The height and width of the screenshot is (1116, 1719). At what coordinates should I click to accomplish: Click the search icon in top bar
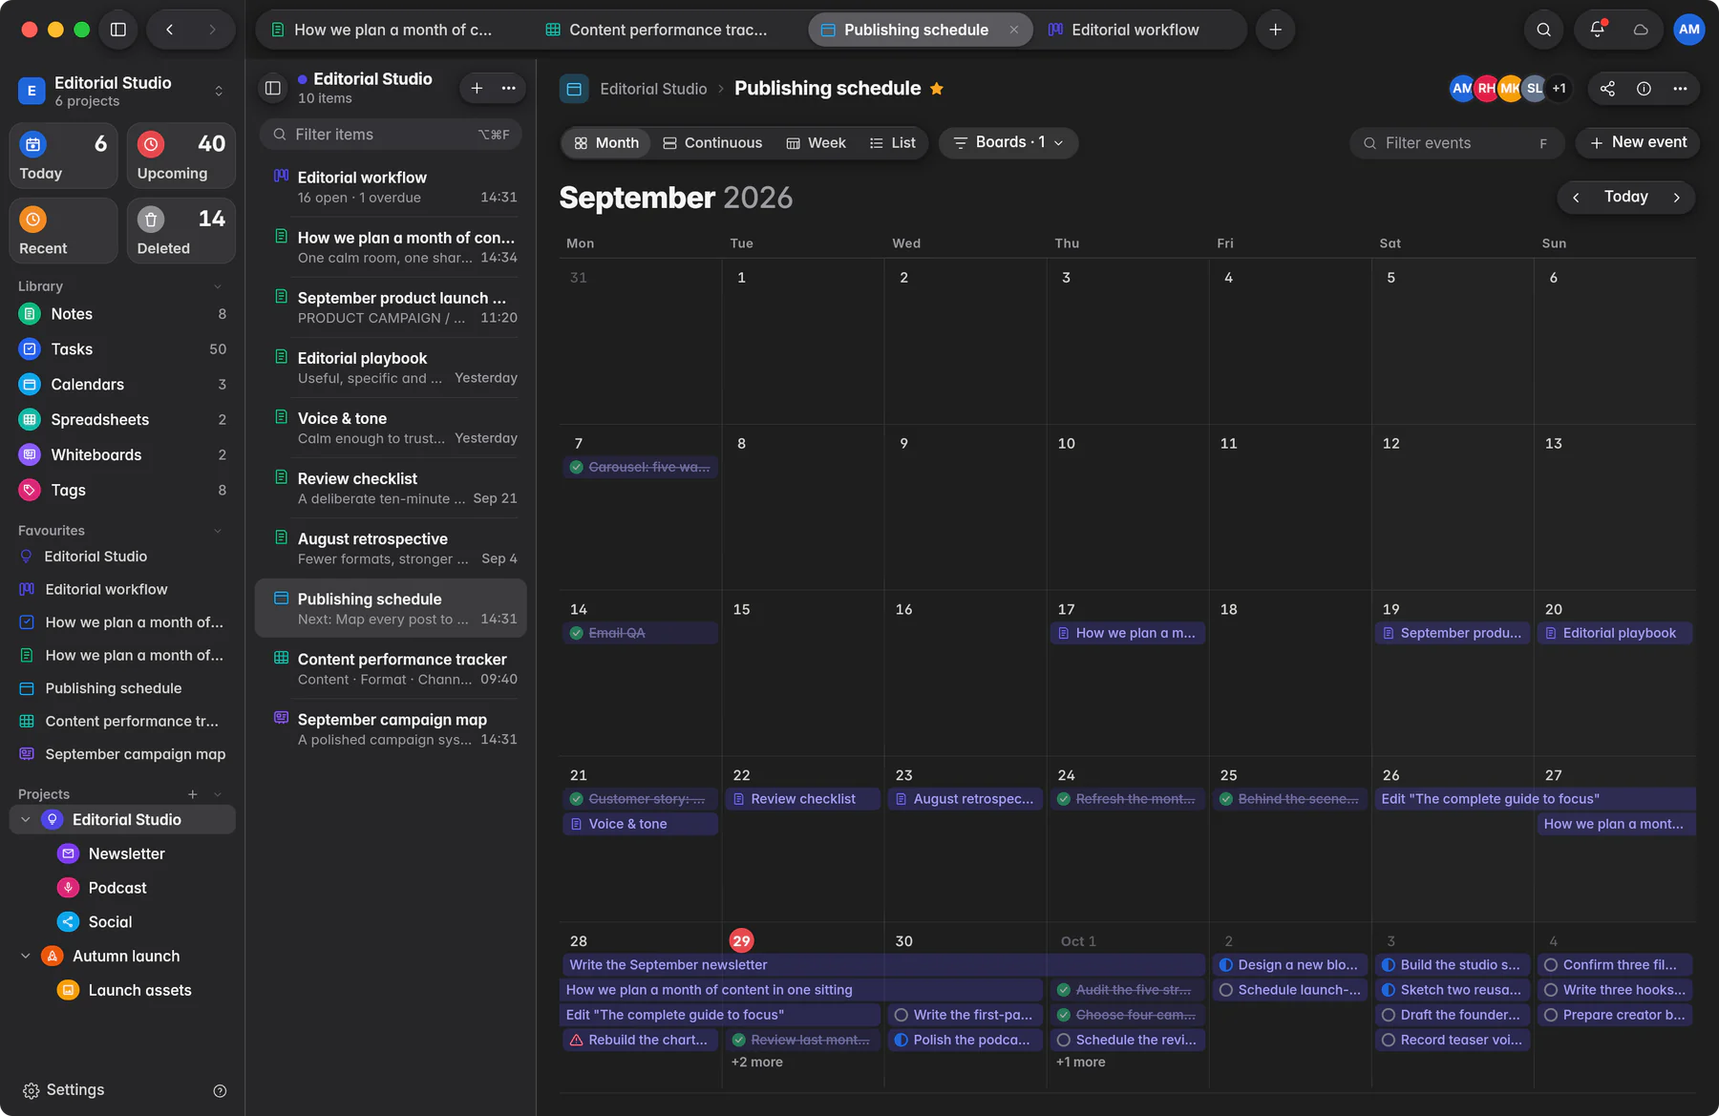click(1543, 30)
